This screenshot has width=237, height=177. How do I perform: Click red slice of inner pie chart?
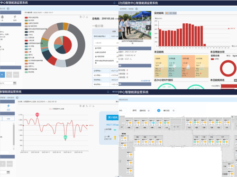(68, 44)
